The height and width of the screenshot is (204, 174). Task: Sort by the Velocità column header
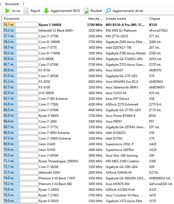pos(95,19)
